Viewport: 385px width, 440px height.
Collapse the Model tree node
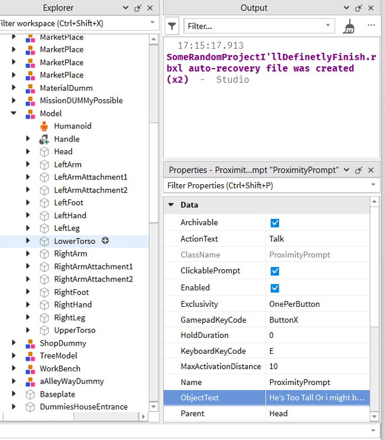13,113
